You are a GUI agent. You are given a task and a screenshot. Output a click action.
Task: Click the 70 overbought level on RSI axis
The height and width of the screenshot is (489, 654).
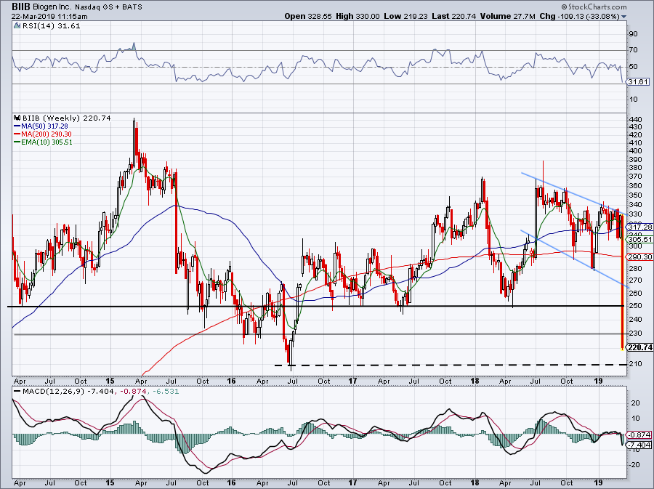[x=633, y=50]
